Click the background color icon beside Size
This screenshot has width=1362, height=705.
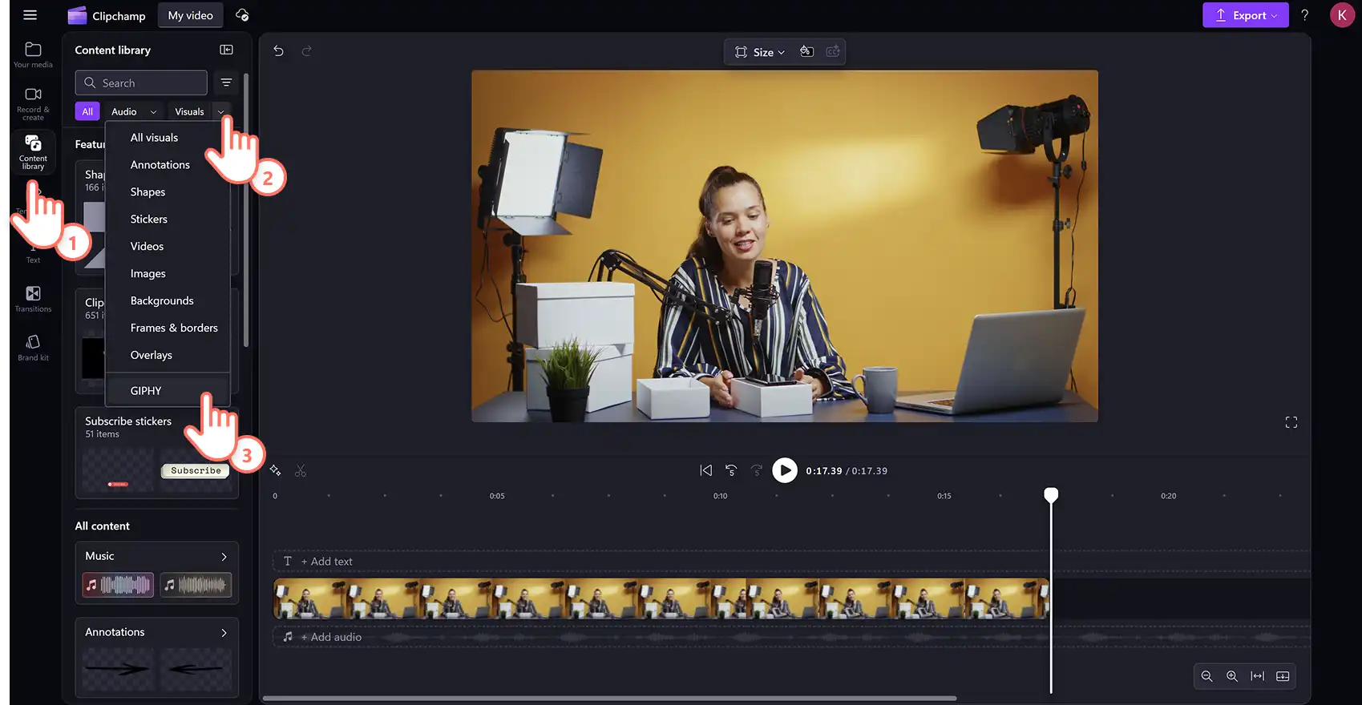tap(807, 51)
